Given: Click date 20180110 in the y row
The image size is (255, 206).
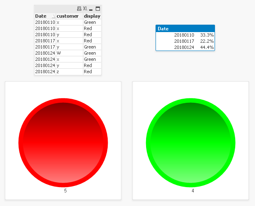Looking at the screenshot, I should point(45,35).
